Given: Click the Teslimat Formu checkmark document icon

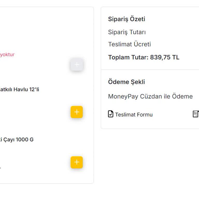Looking at the screenshot, I should (x=111, y=114).
